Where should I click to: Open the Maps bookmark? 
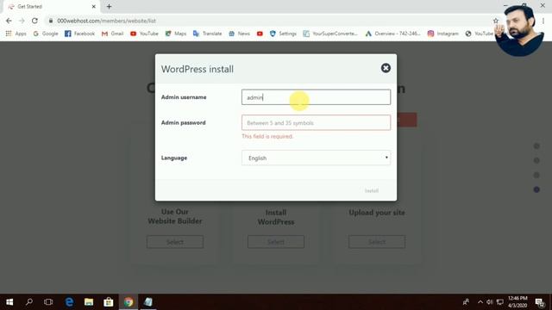(x=176, y=34)
